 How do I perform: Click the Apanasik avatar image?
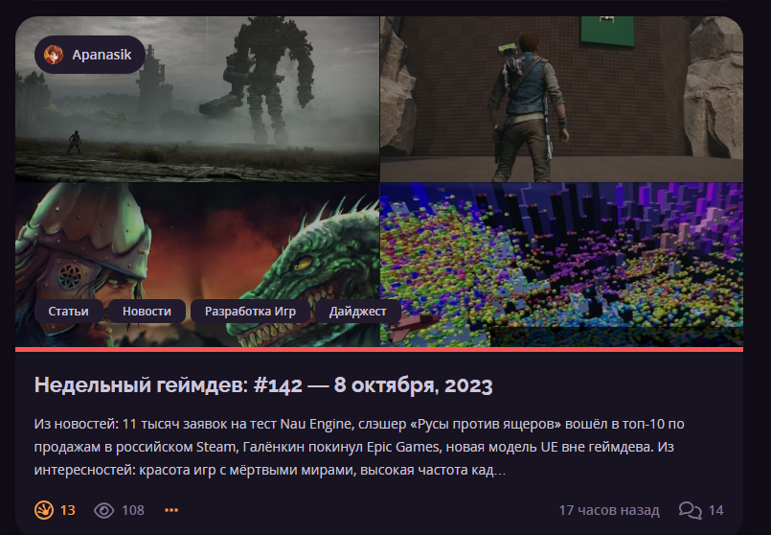(54, 55)
